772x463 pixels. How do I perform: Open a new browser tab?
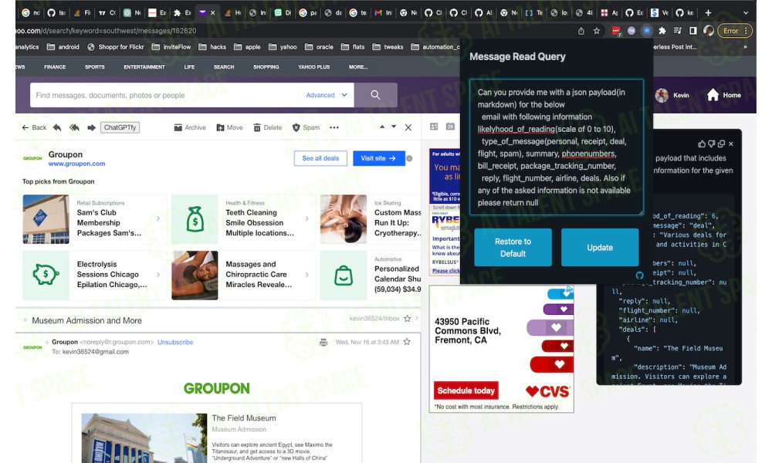pos(708,13)
